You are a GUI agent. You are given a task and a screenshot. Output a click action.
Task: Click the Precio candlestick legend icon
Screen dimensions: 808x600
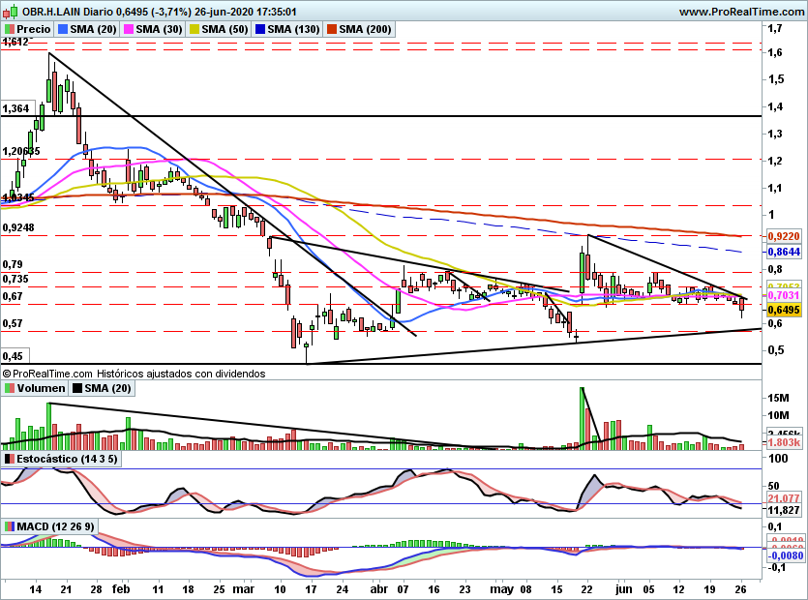click(x=10, y=29)
